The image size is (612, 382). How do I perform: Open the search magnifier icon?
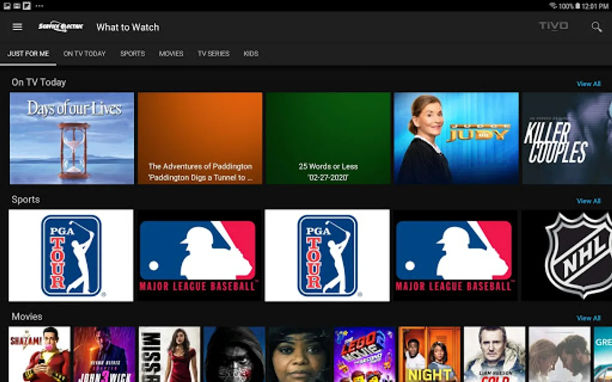point(596,27)
